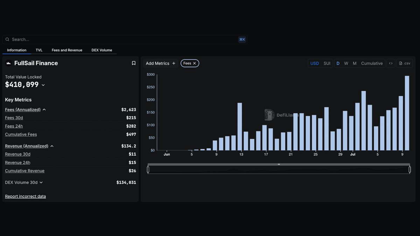Switch chart denomination to USD

click(x=315, y=63)
